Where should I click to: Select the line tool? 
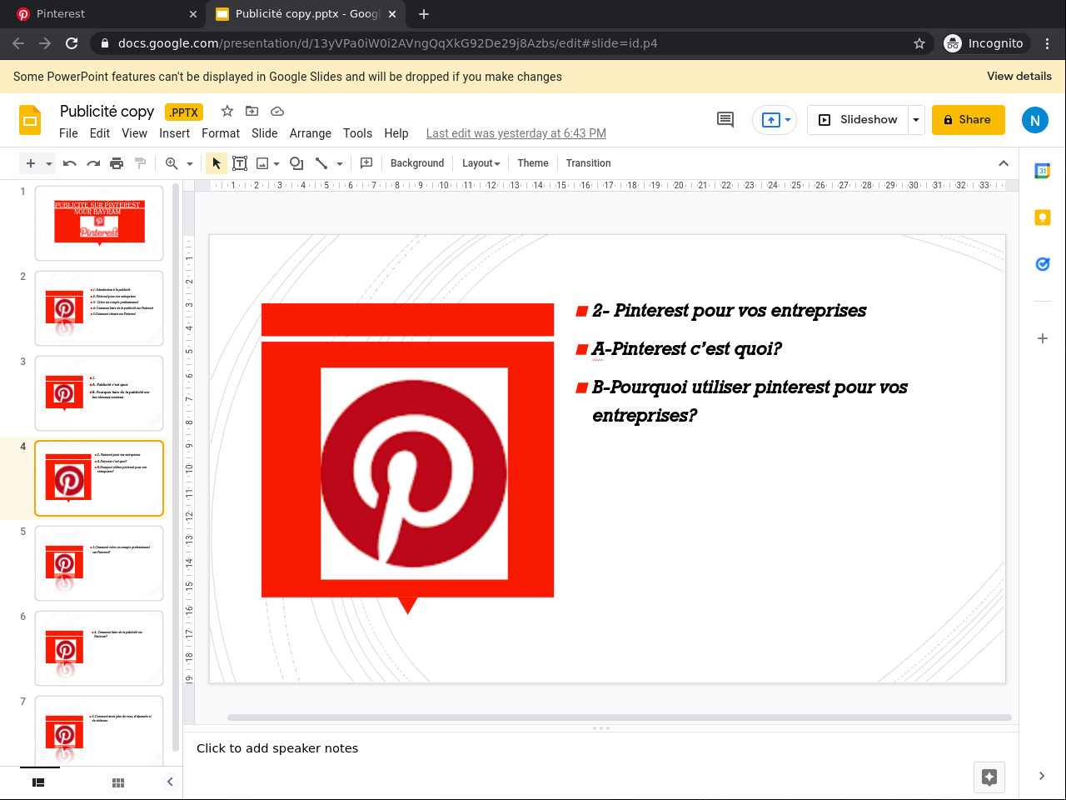(x=321, y=163)
